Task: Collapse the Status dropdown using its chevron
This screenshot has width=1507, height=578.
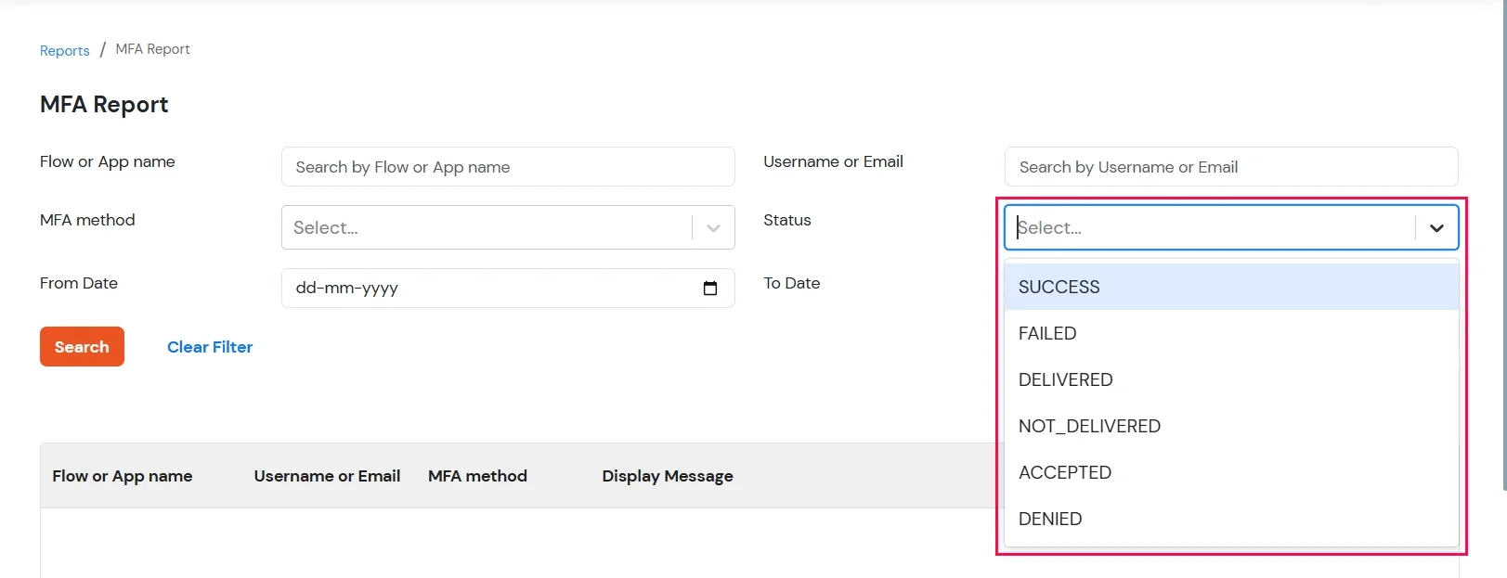Action: (x=1436, y=227)
